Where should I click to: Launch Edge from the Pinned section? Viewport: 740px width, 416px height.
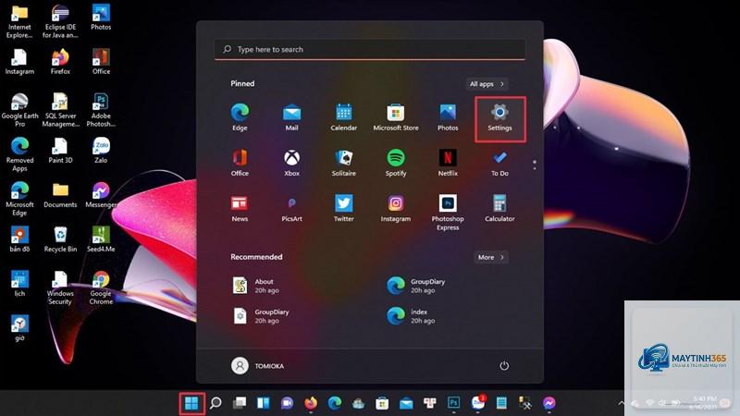[x=240, y=118]
